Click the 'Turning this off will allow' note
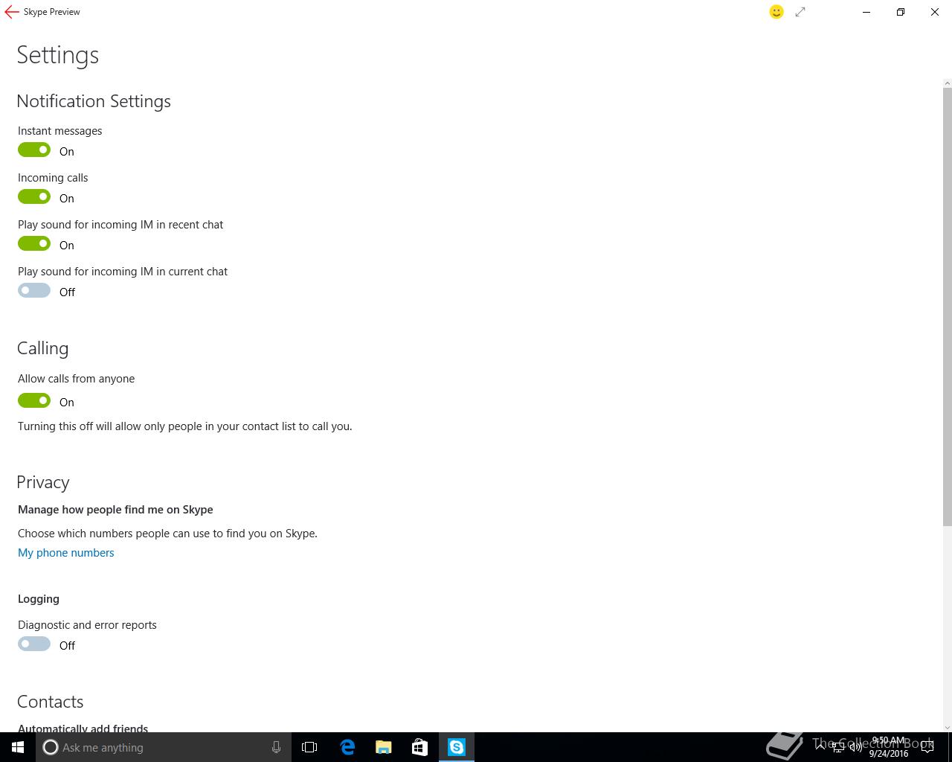 185,426
